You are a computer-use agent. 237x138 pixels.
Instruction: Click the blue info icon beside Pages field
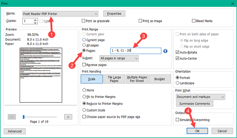[x=165, y=51]
